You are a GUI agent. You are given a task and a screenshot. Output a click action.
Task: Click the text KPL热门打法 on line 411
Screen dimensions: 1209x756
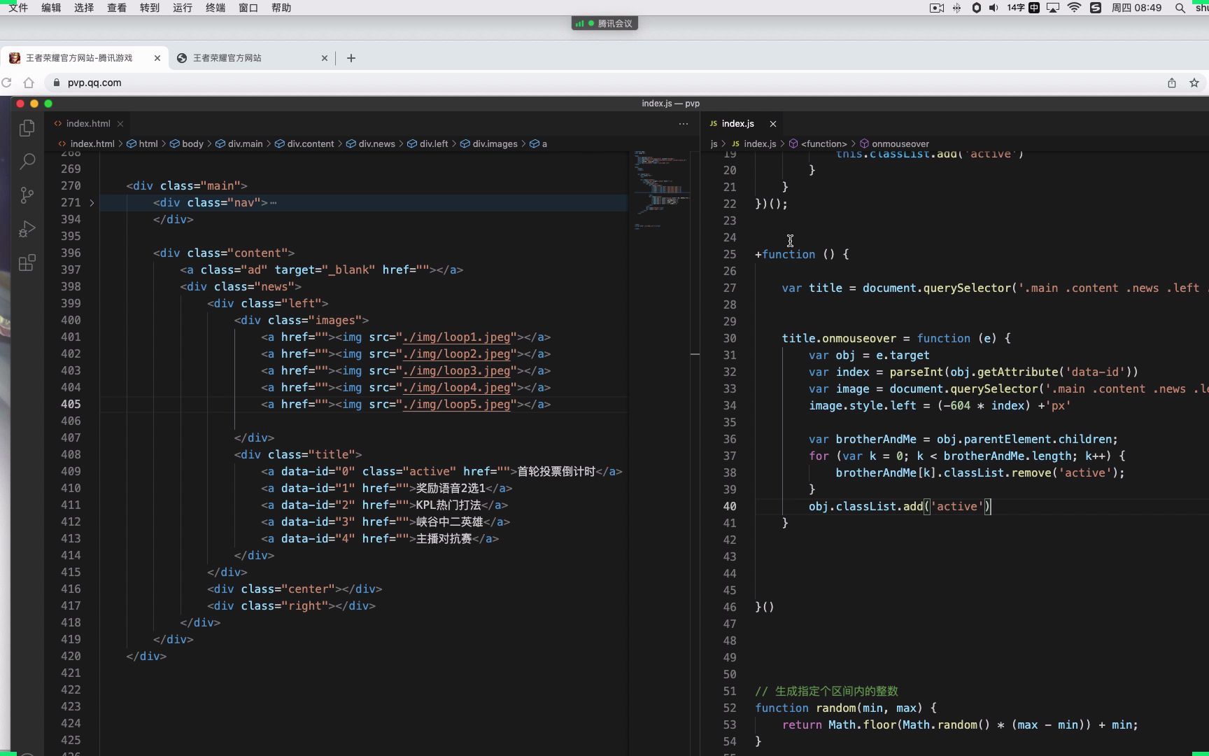pos(448,505)
